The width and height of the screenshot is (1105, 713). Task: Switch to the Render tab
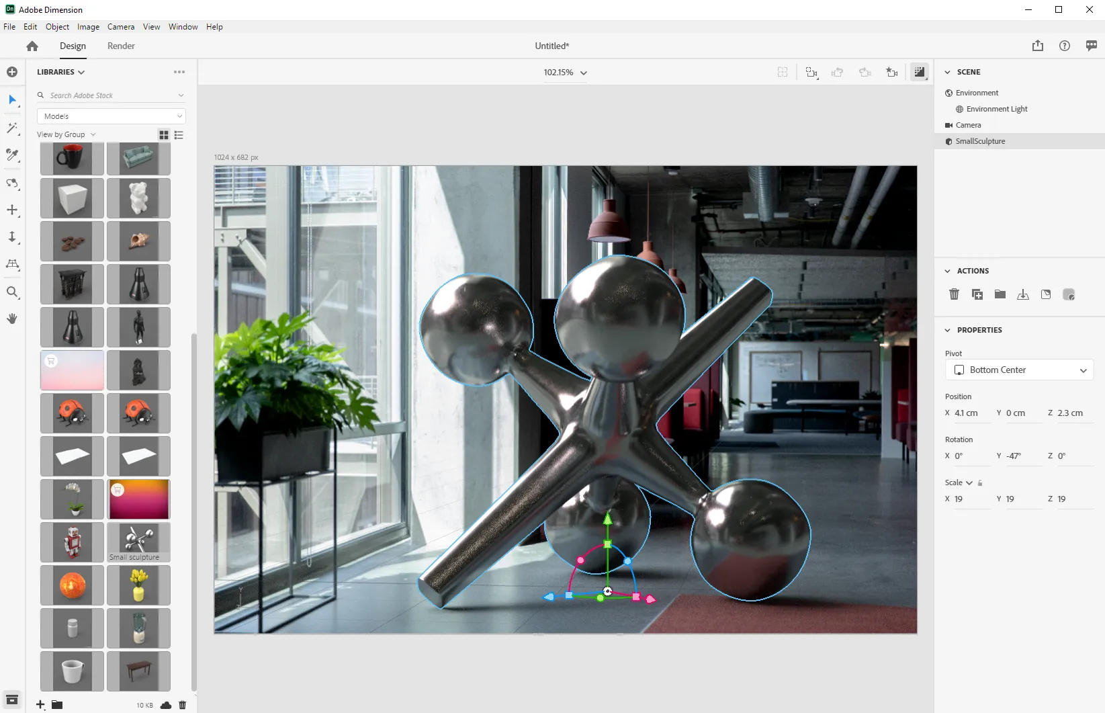pos(121,46)
